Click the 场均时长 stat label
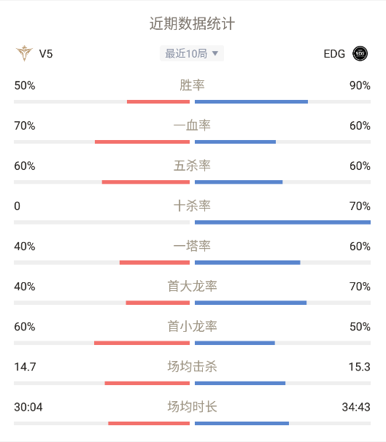This screenshot has height=442, width=386. click(x=192, y=407)
